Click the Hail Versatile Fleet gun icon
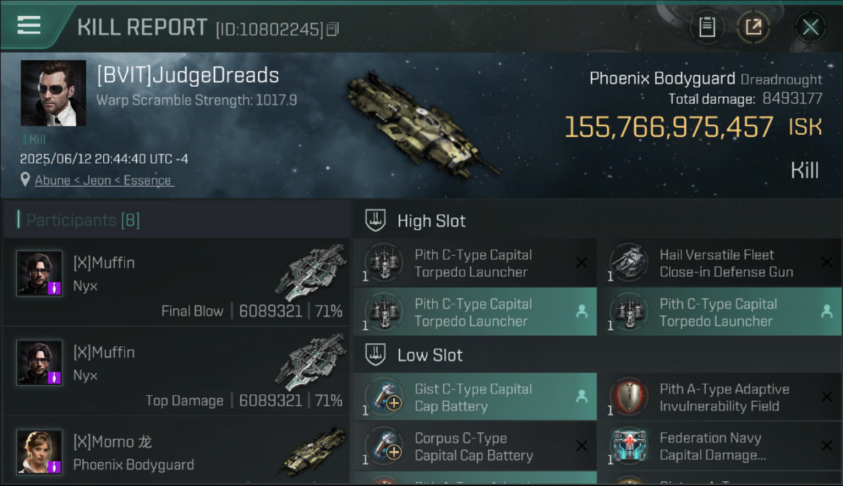Image resolution: width=843 pixels, height=486 pixels. click(629, 263)
